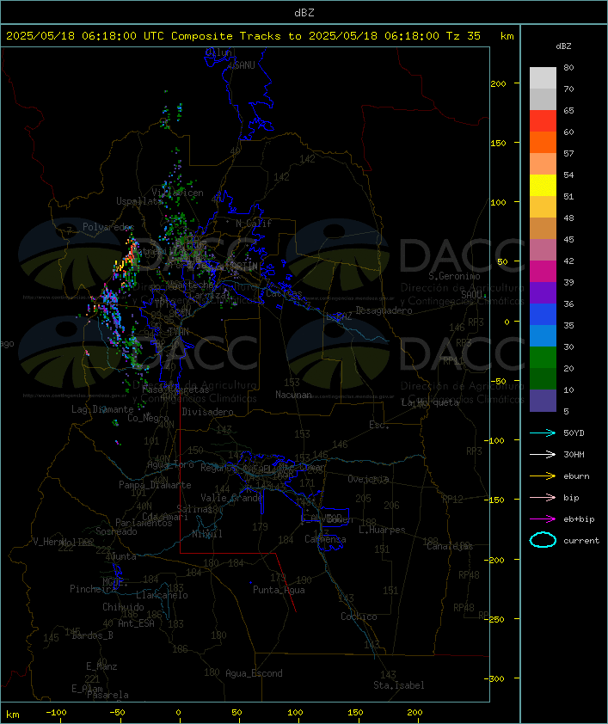Click the Llancanelo place label
The height and width of the screenshot is (724, 608).
(162, 595)
